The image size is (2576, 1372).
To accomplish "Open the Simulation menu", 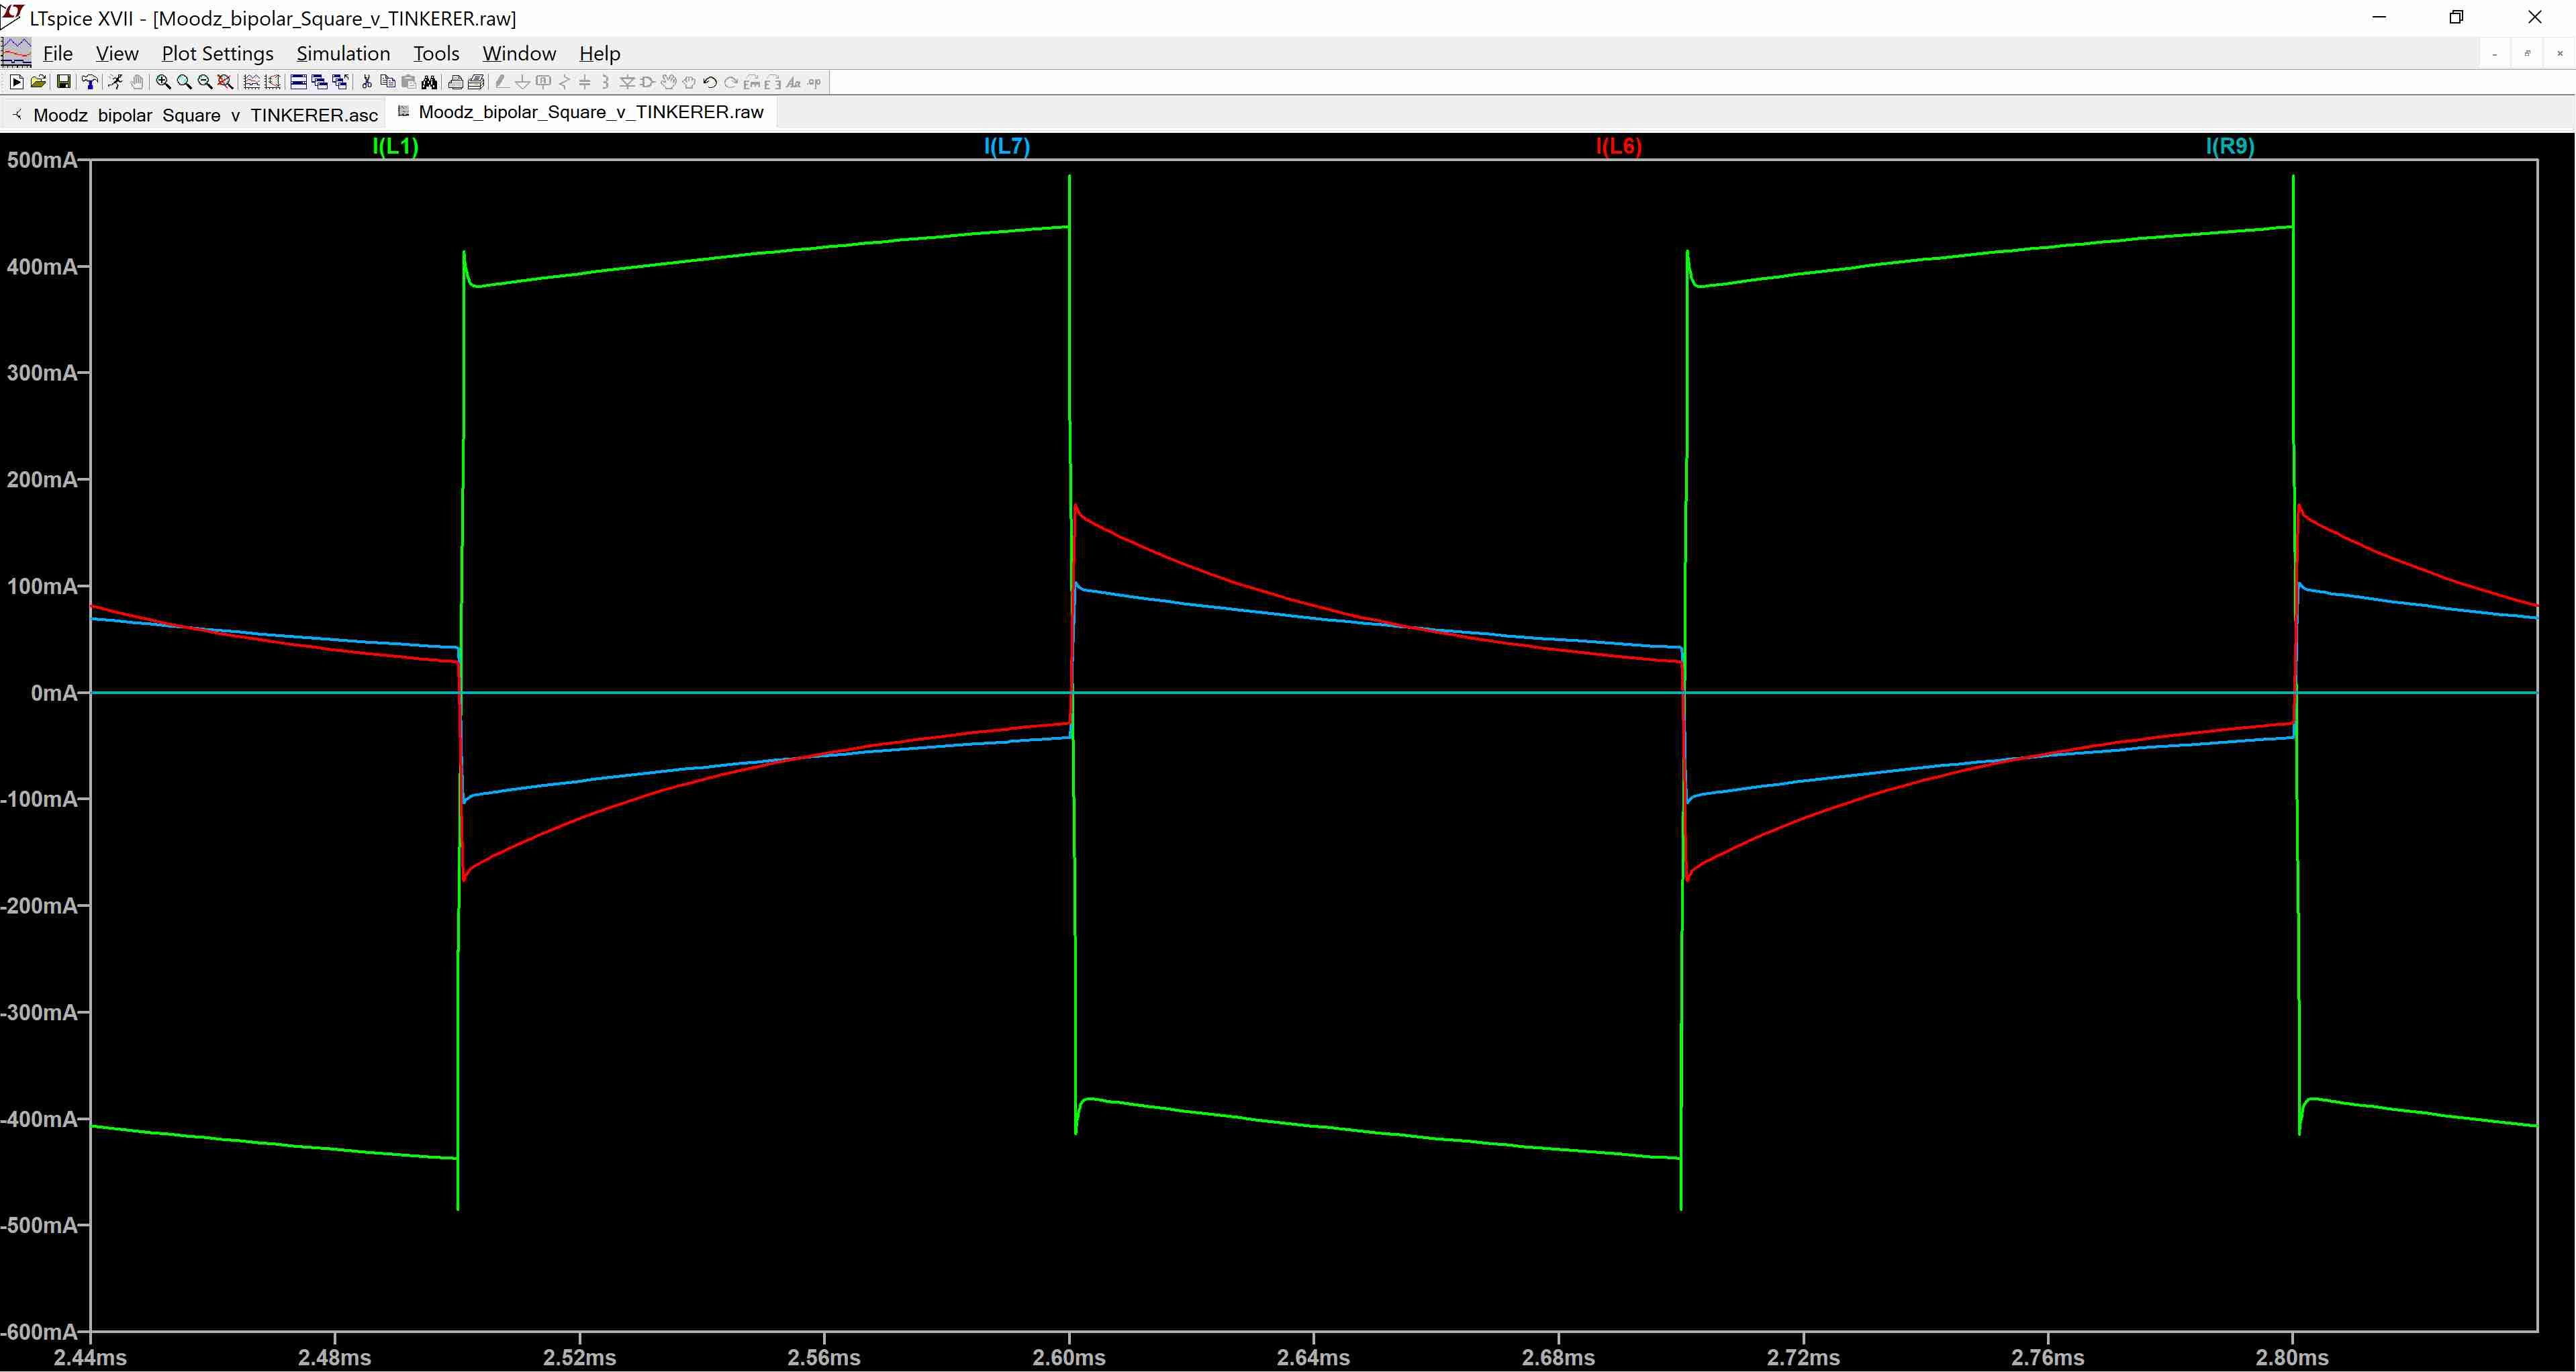I will click(x=343, y=53).
